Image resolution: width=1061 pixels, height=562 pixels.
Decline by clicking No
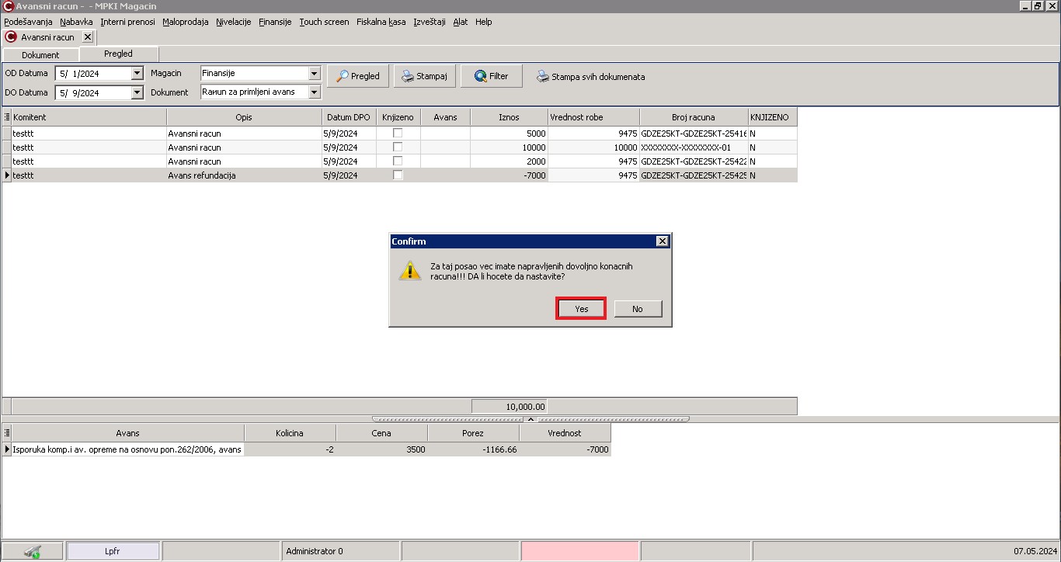(x=638, y=309)
